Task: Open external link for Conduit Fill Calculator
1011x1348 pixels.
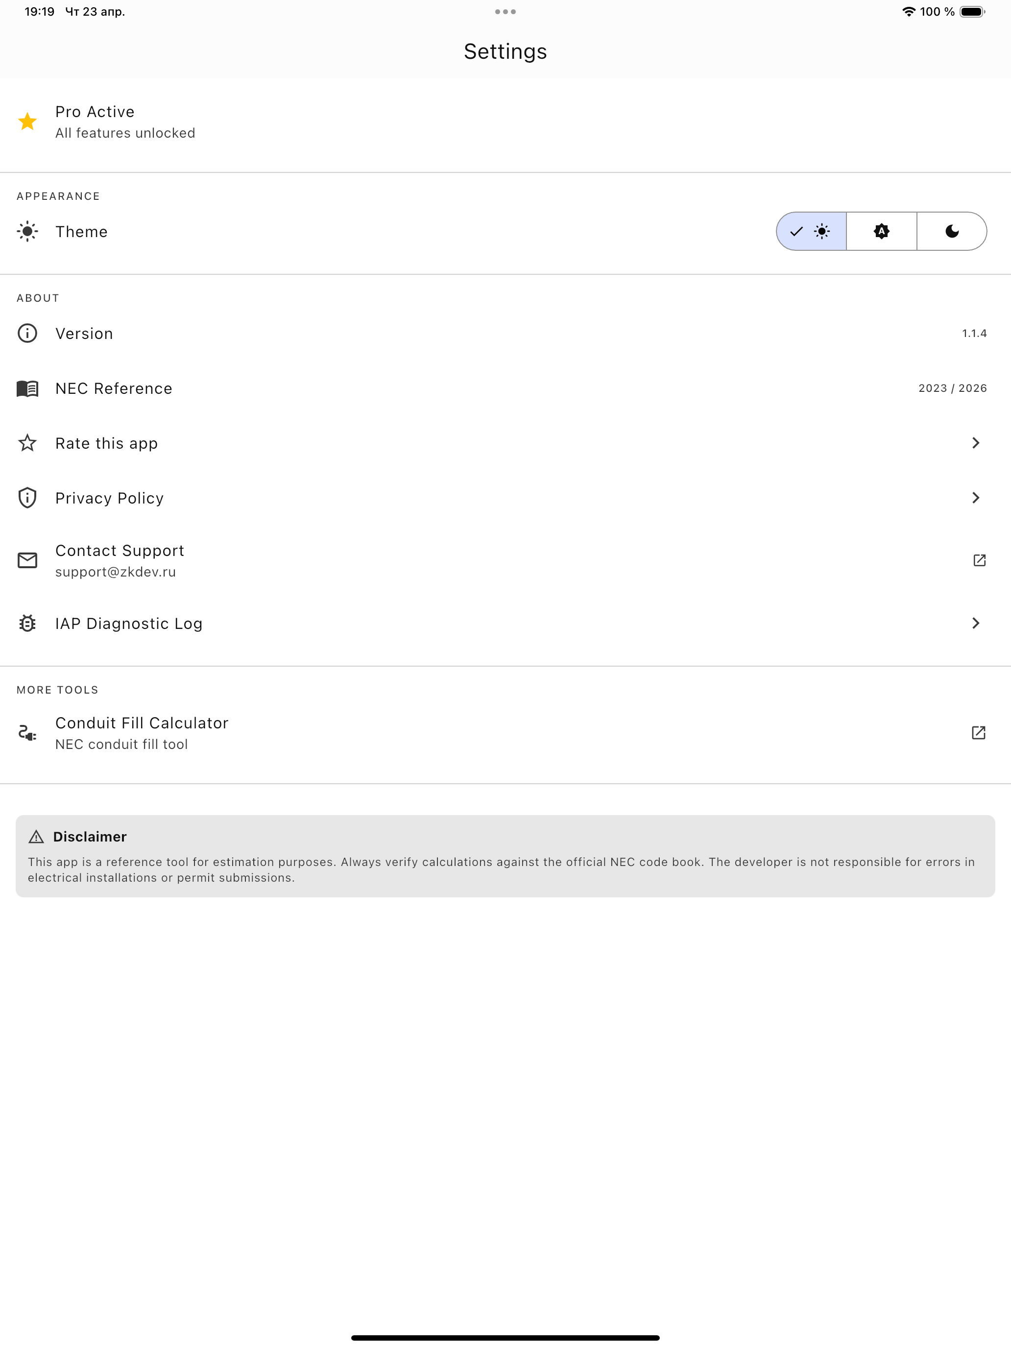Action: 979,732
